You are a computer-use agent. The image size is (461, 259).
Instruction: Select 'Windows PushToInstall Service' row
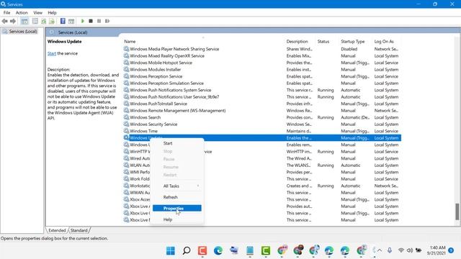click(261, 104)
